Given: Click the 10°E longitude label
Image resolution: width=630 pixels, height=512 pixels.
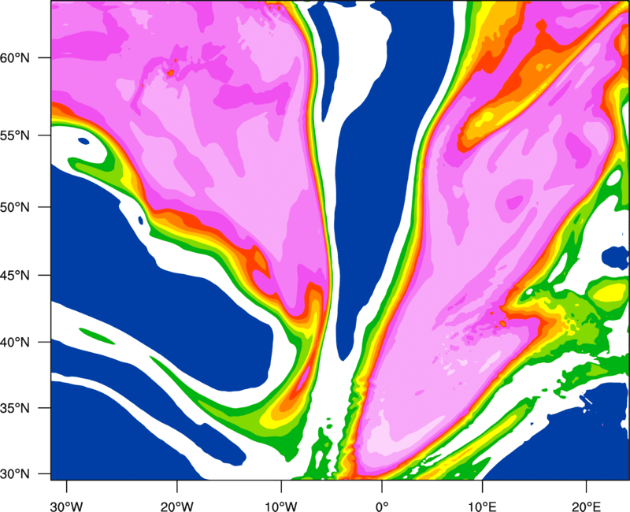Looking at the screenshot, I should point(482,506).
